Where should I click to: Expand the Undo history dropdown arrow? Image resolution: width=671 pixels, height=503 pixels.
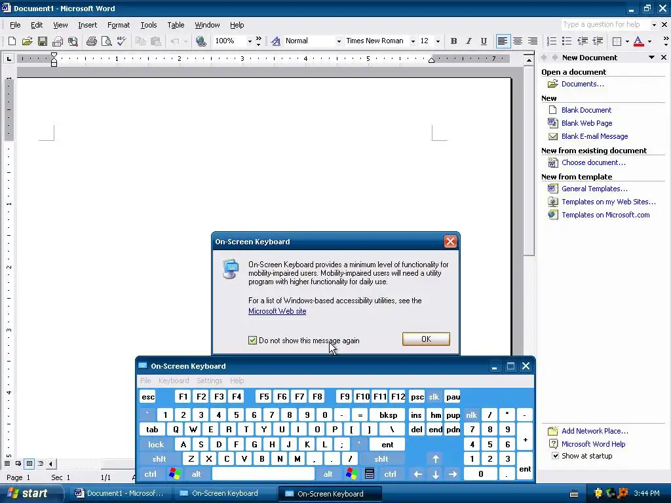(x=185, y=41)
